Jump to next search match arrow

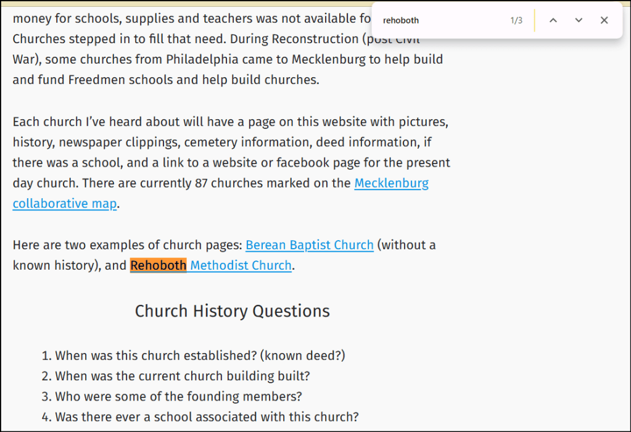tap(579, 20)
